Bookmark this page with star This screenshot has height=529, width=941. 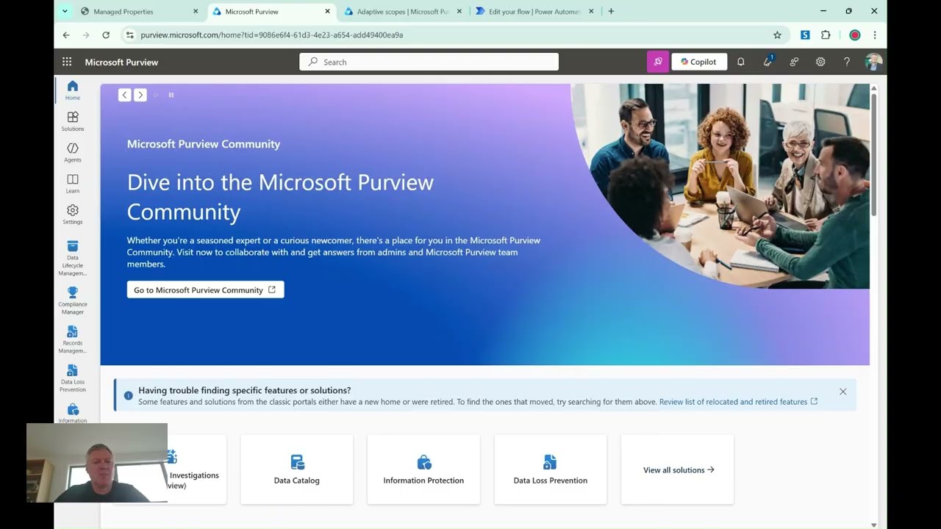777,35
